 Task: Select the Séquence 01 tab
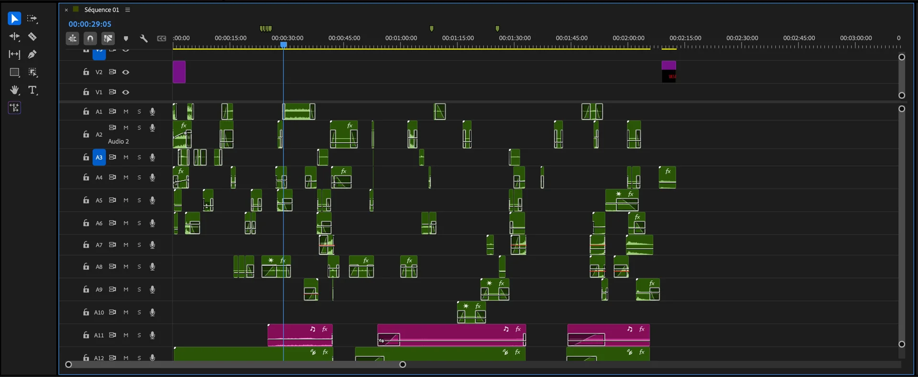tap(101, 10)
